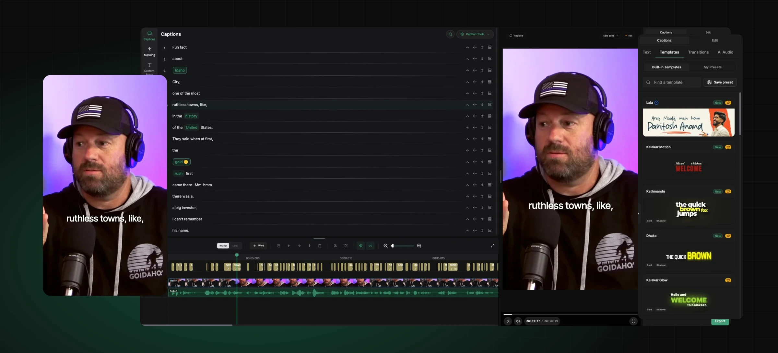The height and width of the screenshot is (353, 778).
Task: Click the Save preset button
Action: tap(720, 82)
